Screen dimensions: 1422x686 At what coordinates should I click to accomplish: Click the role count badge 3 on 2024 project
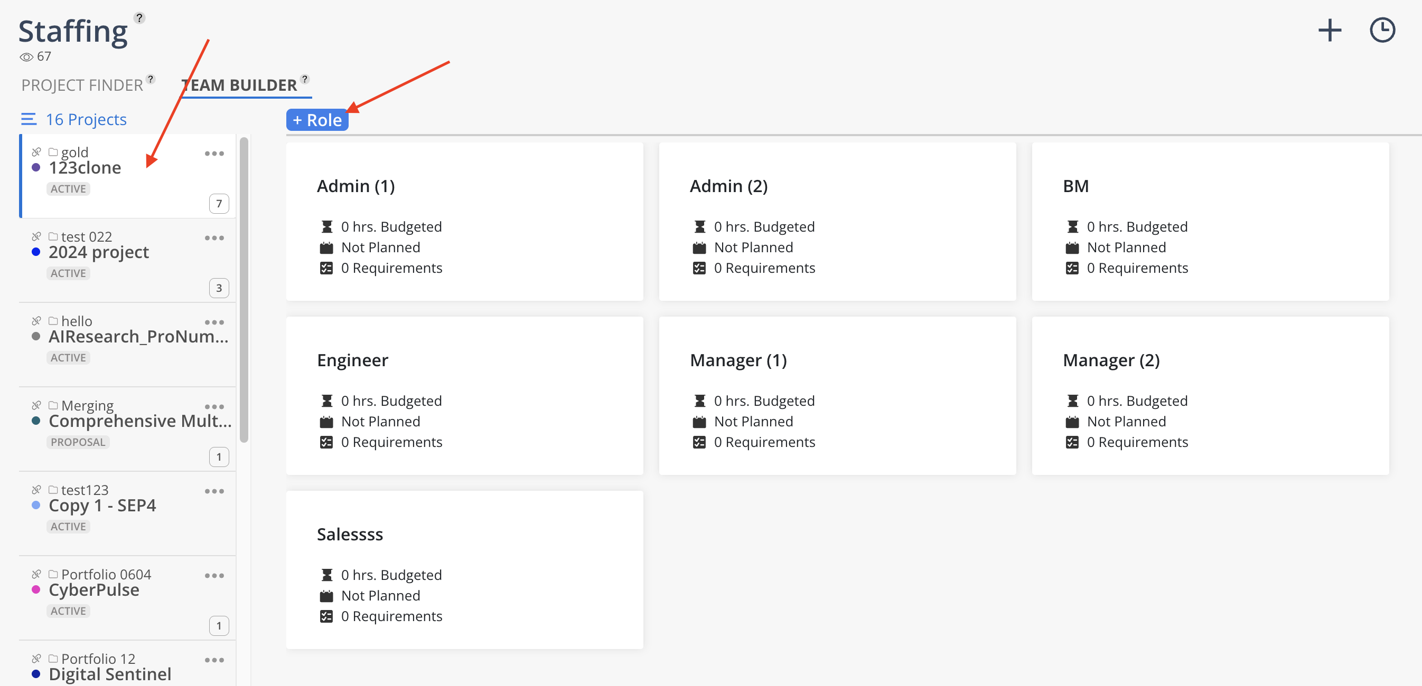[219, 288]
